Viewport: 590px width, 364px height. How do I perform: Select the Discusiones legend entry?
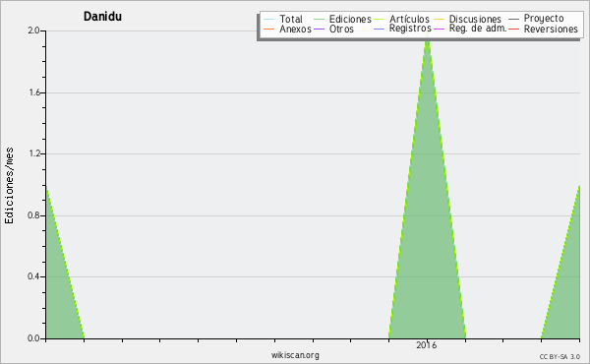(468, 19)
